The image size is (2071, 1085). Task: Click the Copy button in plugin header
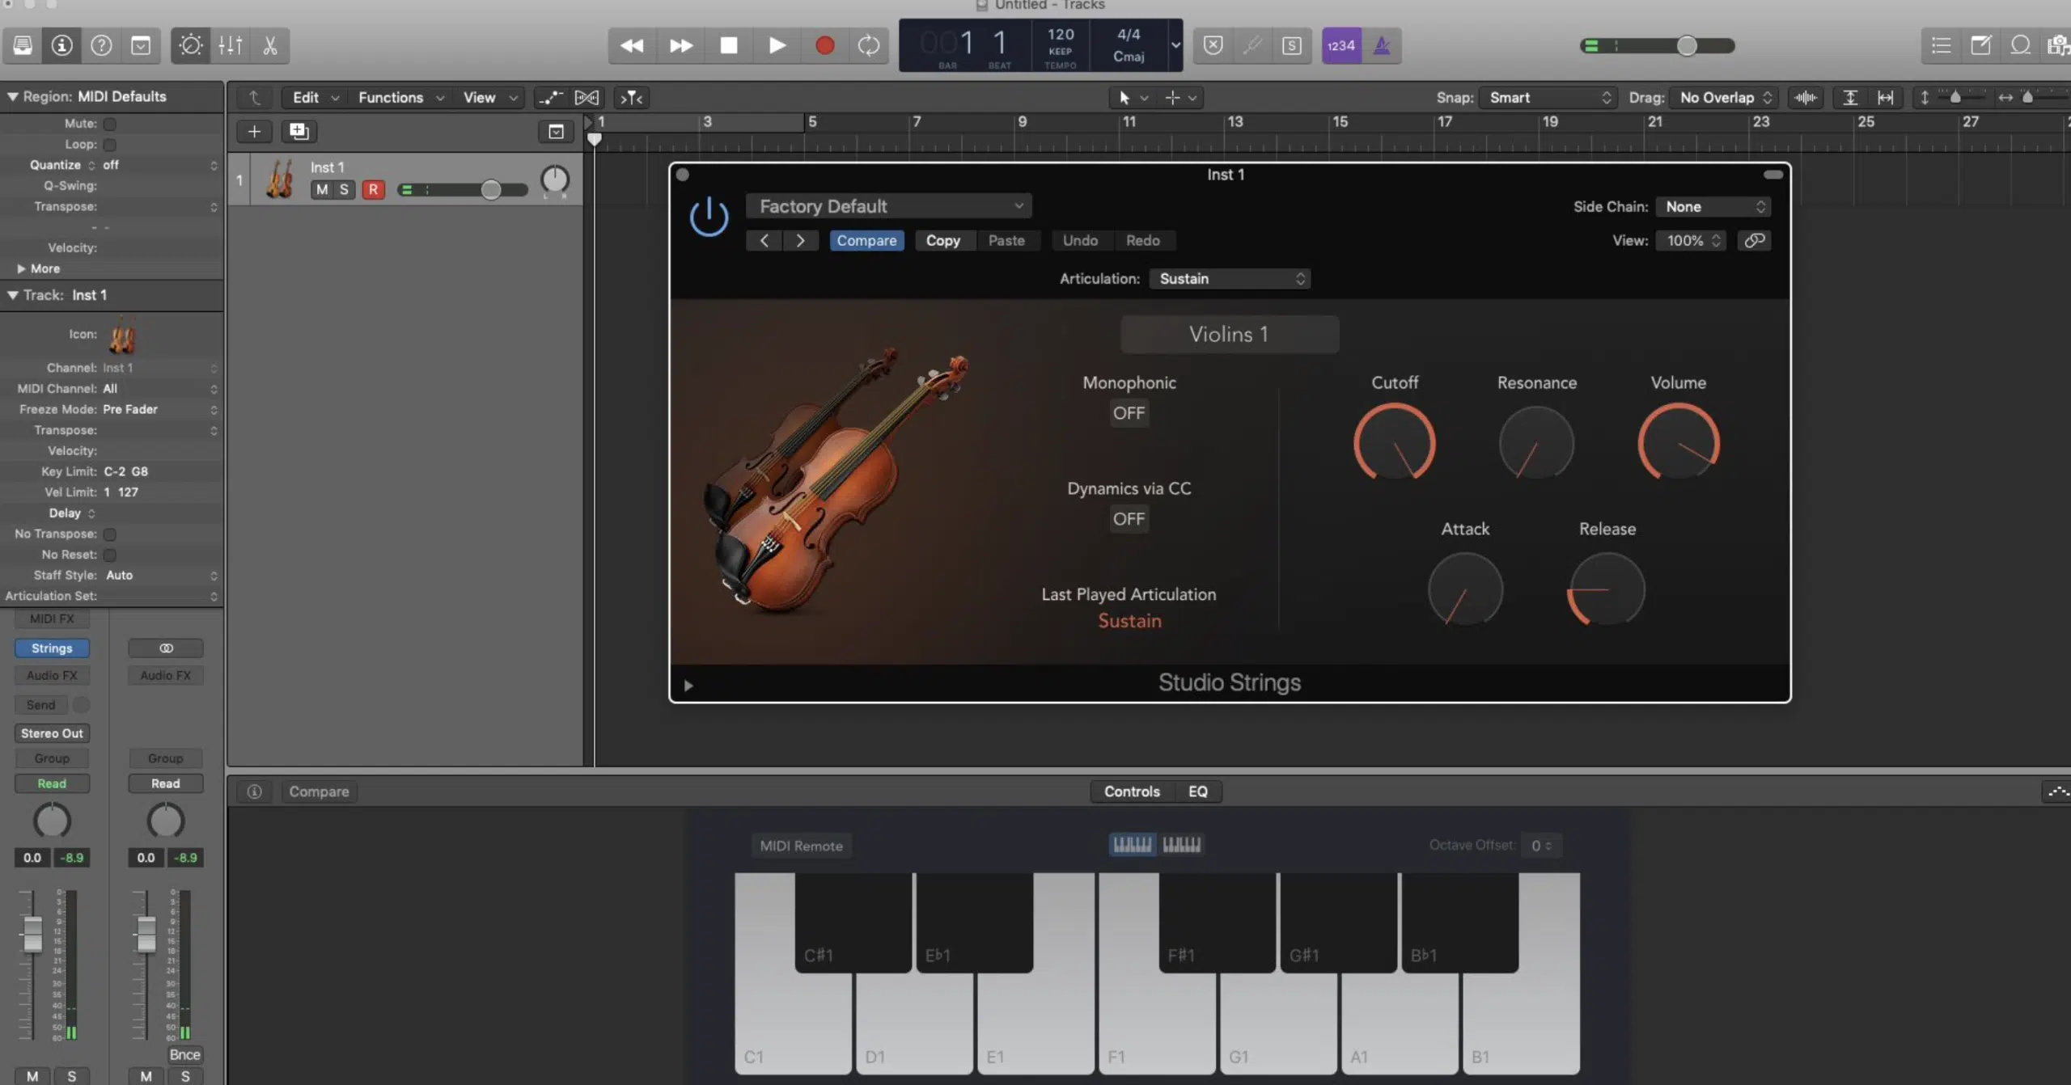pyautogui.click(x=942, y=241)
